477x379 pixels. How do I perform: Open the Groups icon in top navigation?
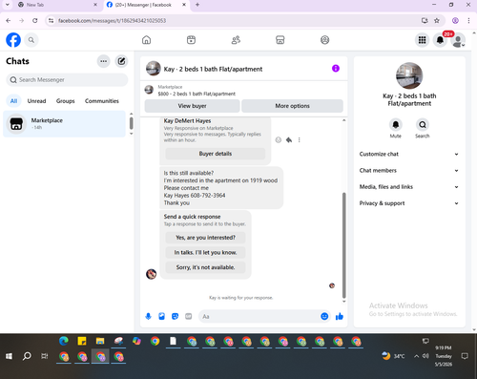(x=324, y=40)
